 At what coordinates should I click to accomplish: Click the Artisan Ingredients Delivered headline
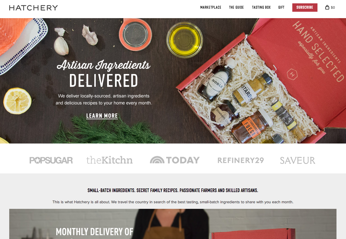pyautogui.click(x=104, y=73)
